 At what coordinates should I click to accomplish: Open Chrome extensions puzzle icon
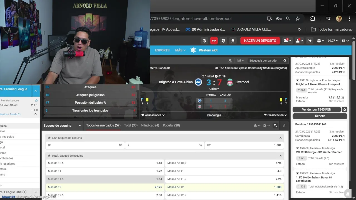313,19
